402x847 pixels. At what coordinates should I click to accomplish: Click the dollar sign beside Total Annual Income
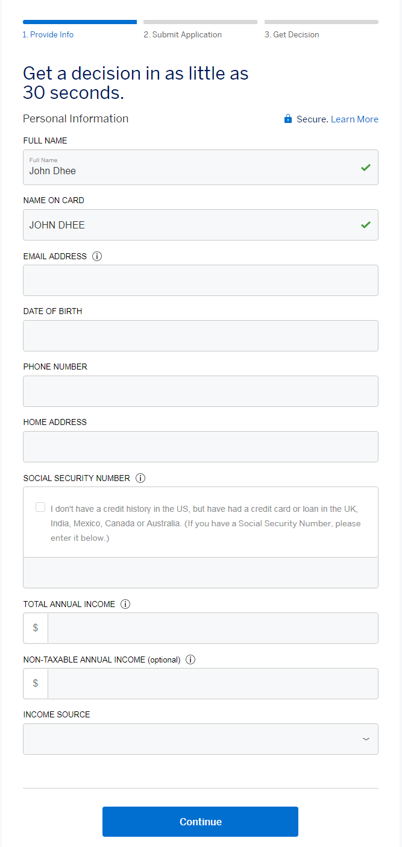(36, 628)
